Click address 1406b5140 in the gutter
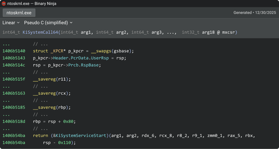This screenshot has width=279, height=149. (x=14, y=51)
